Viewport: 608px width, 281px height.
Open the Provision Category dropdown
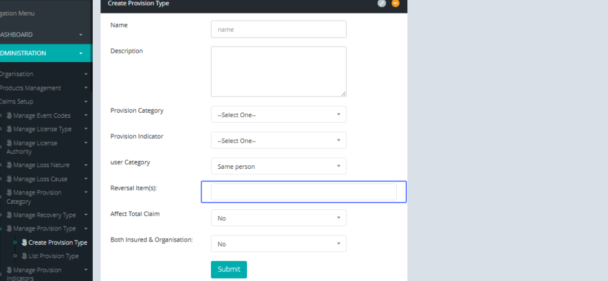tap(278, 115)
